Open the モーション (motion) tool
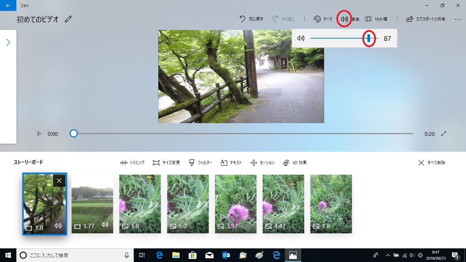 pyautogui.click(x=262, y=163)
